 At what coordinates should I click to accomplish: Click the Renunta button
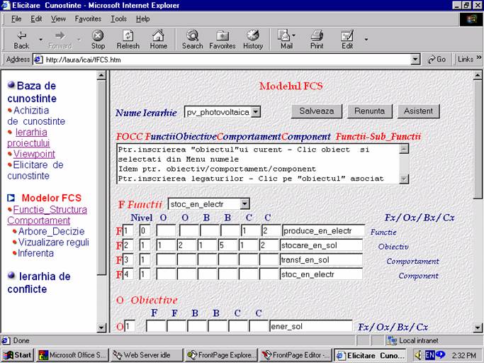point(369,111)
